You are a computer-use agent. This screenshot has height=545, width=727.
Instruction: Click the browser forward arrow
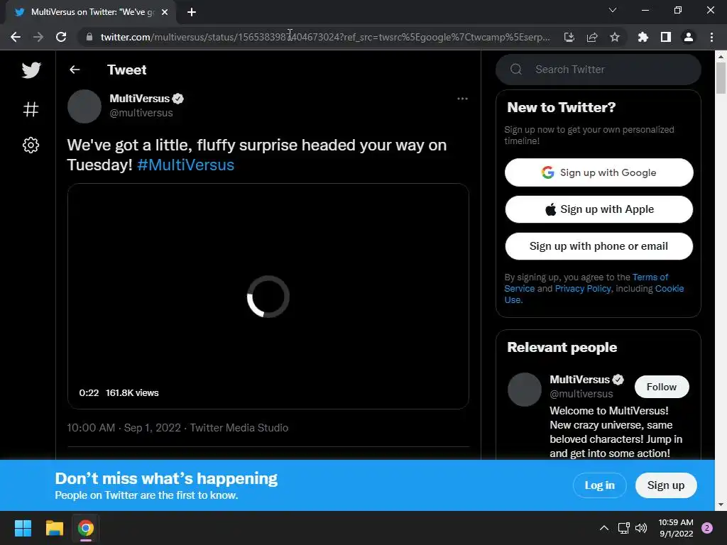[x=38, y=37]
